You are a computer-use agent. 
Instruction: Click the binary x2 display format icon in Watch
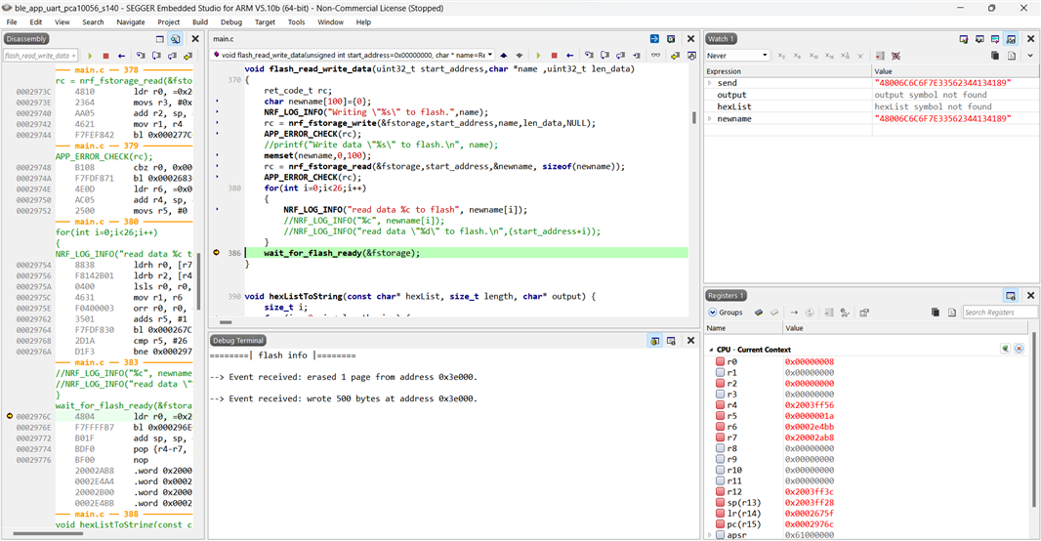coord(782,56)
